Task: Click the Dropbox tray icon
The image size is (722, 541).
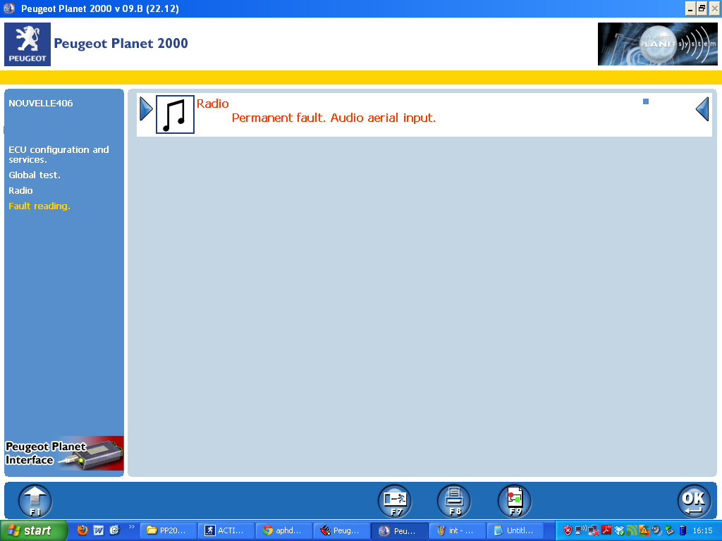Action: tap(619, 530)
